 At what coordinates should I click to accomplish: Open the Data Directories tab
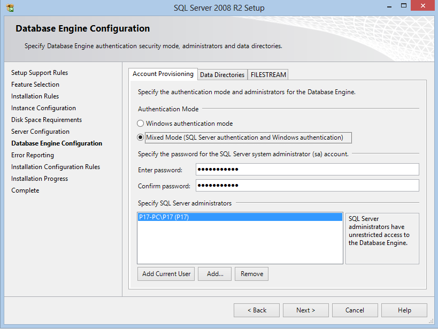pos(222,75)
